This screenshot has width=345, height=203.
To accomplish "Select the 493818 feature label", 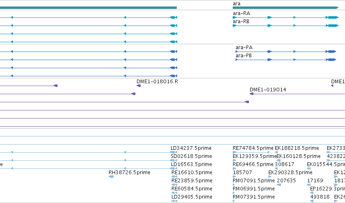I will coord(320,197).
